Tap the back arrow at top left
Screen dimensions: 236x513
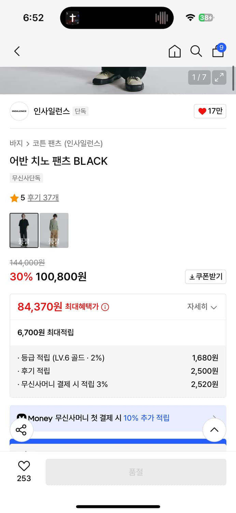click(x=17, y=51)
